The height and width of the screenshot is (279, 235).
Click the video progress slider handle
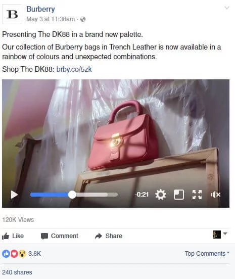pos(72,195)
